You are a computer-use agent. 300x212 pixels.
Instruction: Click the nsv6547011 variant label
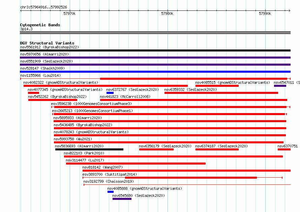coord(287,82)
